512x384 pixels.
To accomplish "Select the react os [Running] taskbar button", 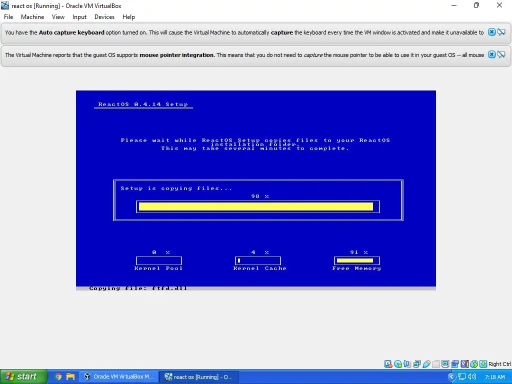I will click(199, 376).
